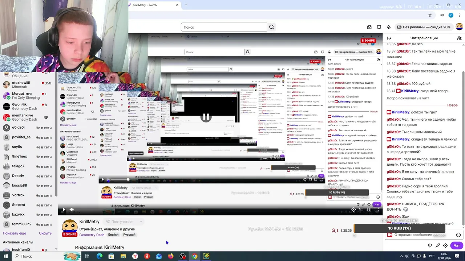Click the cast-to-device icon on player

tap(361, 210)
